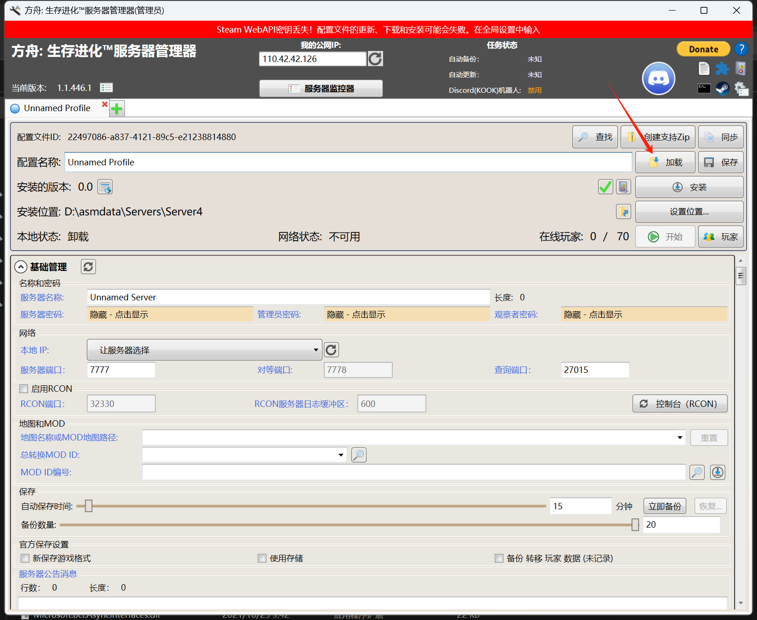757x620 pixels.
Task: Click the 保存 save button
Action: [x=721, y=162]
